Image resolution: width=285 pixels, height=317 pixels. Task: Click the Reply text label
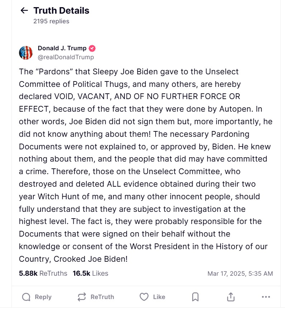tap(43, 297)
